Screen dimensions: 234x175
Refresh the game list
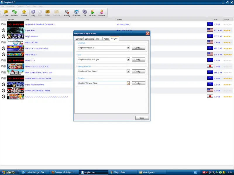14,13
